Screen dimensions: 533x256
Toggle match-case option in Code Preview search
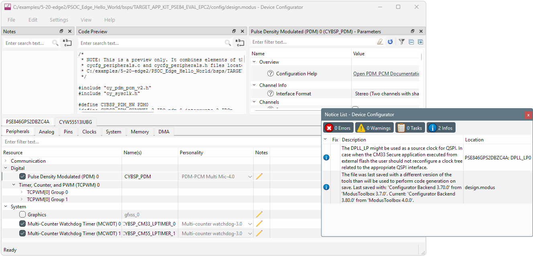pos(240,43)
